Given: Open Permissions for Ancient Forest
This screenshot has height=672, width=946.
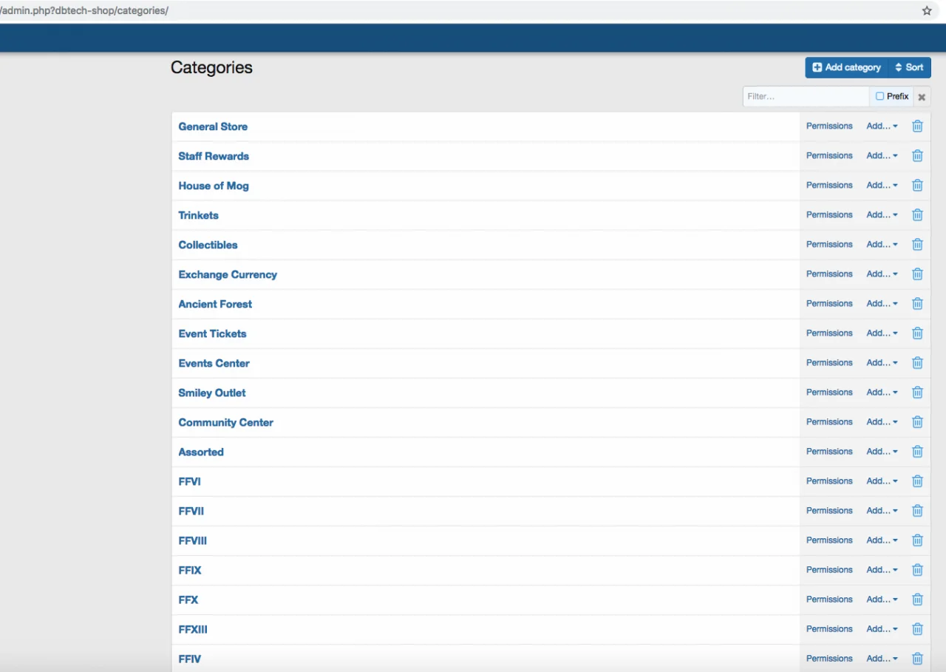Looking at the screenshot, I should tap(829, 304).
